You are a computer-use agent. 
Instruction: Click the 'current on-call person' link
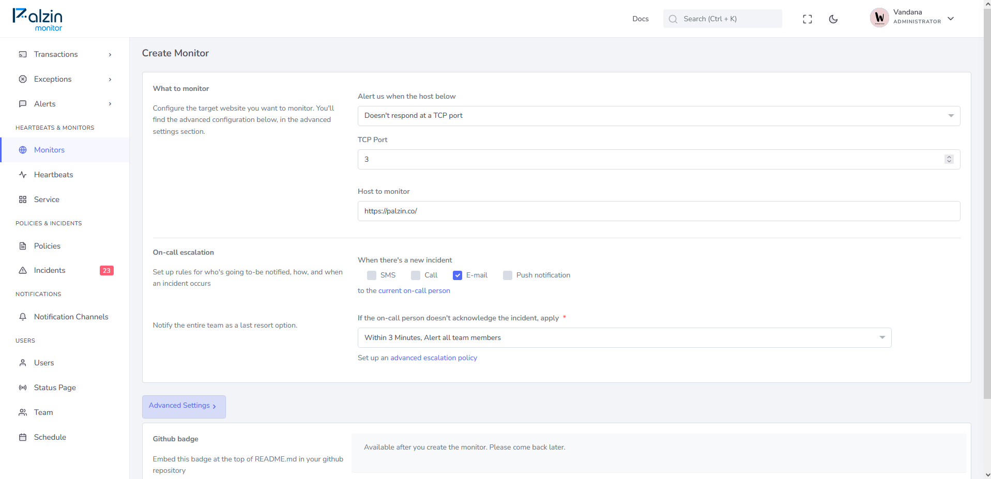click(x=414, y=290)
